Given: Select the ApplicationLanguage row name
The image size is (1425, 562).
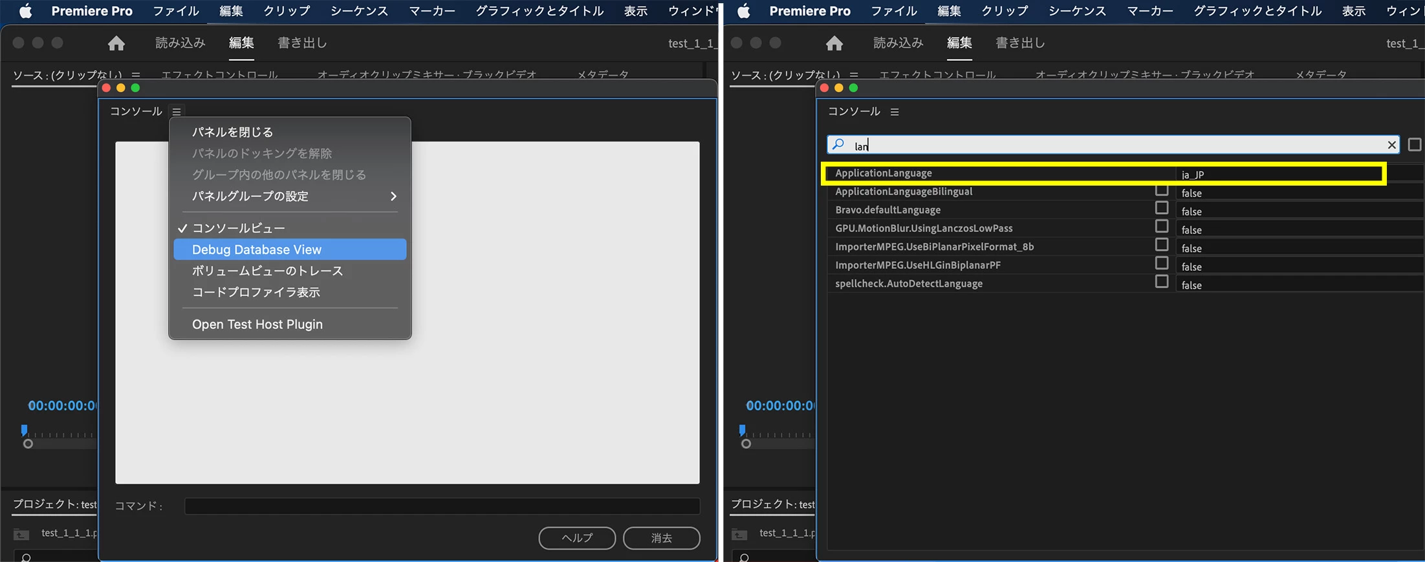Looking at the screenshot, I should point(884,173).
